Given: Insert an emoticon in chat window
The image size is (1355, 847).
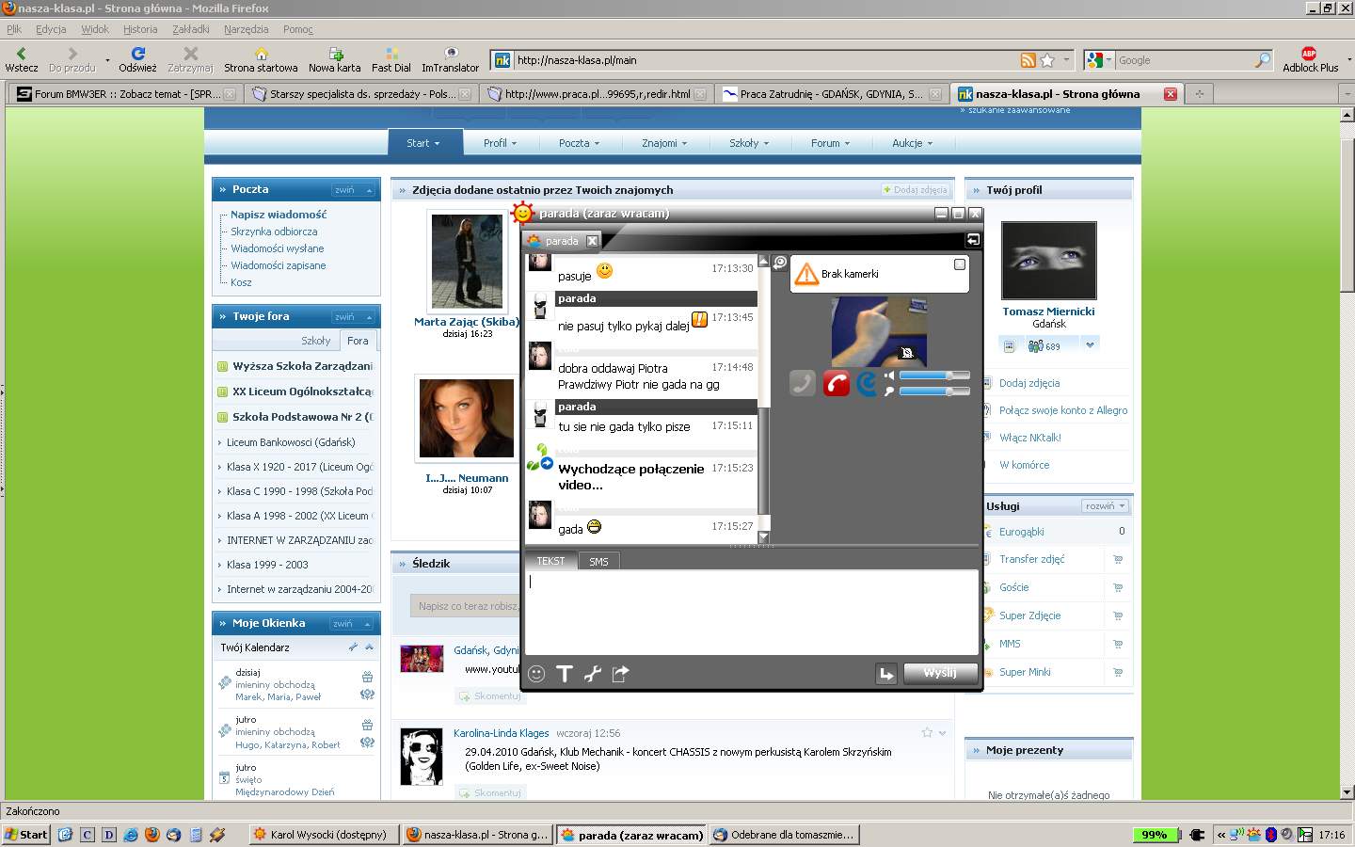Looking at the screenshot, I should coord(536,674).
